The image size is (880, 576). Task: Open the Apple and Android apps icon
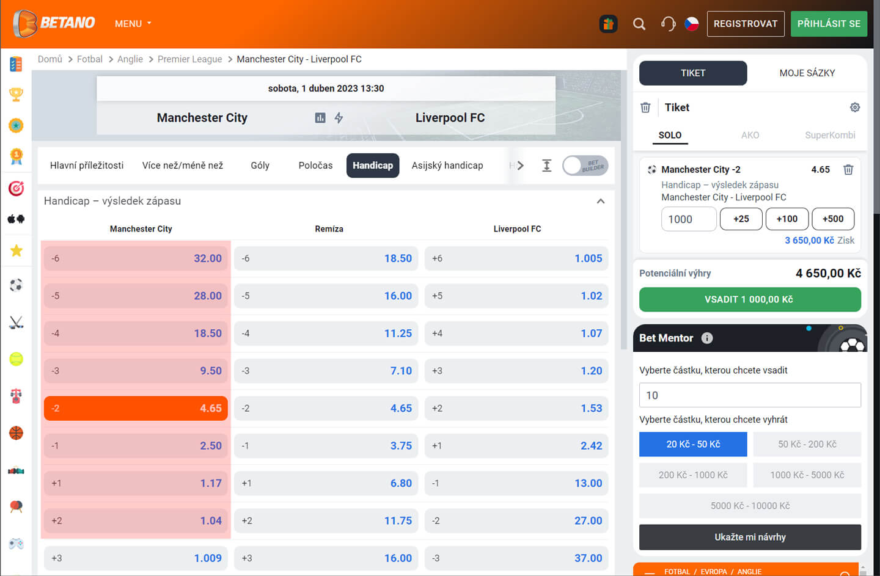[16, 219]
